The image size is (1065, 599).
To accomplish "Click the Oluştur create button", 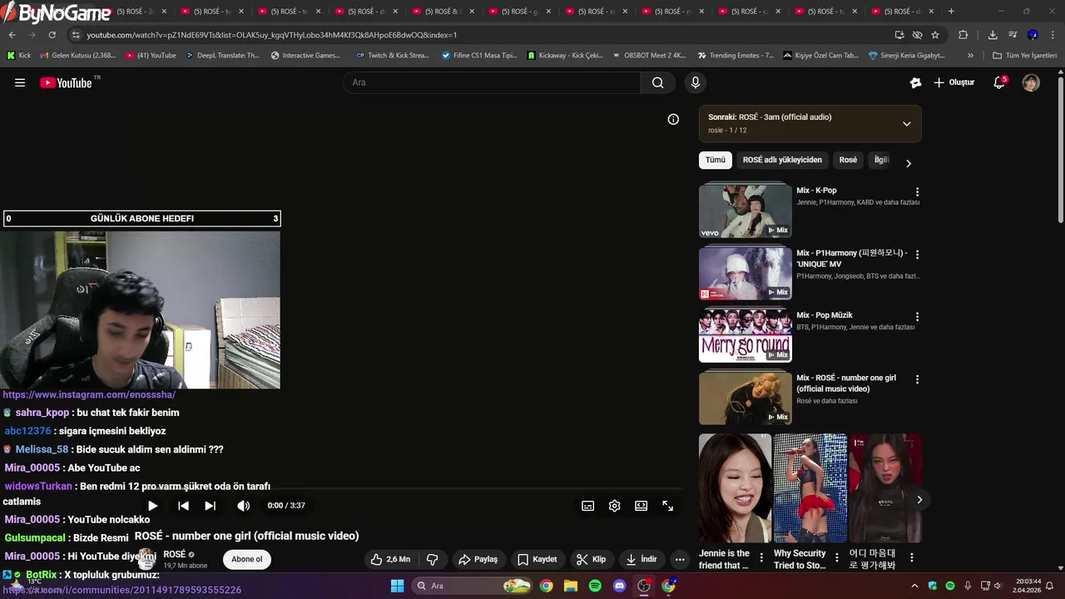I will point(954,82).
